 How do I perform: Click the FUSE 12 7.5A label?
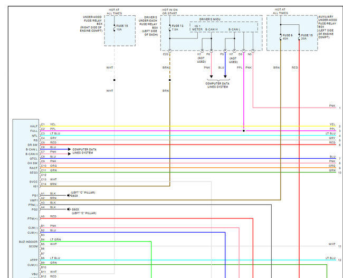[177, 27]
